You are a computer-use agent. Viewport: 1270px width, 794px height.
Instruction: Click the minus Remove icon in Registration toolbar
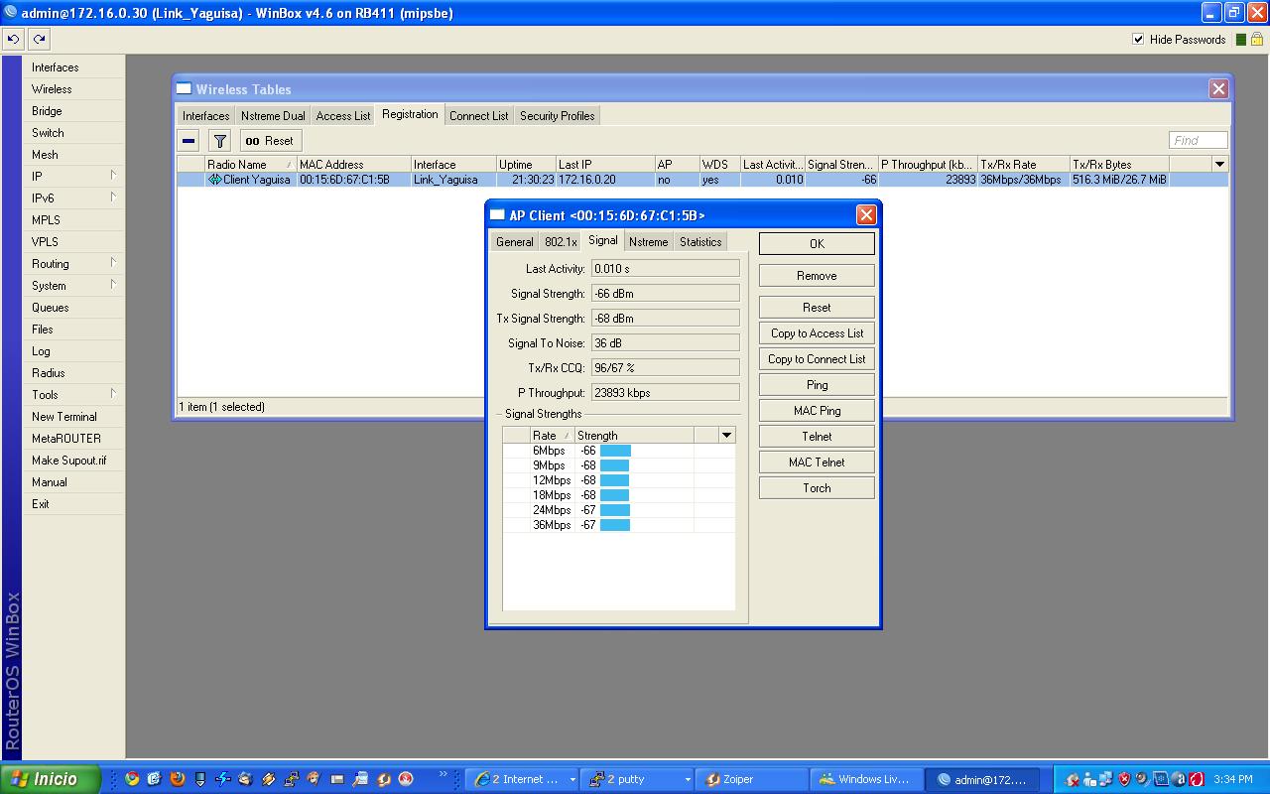tap(189, 141)
